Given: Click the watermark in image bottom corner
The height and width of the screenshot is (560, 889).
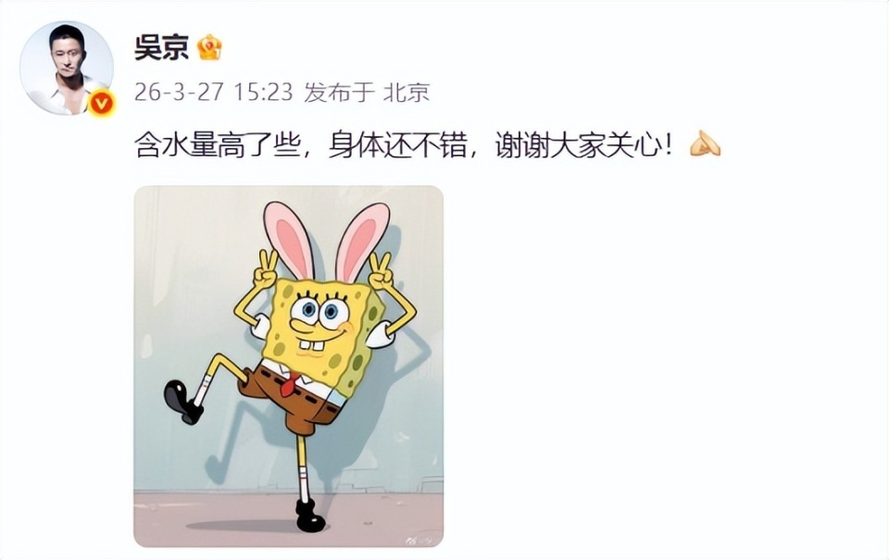Looking at the screenshot, I should coord(418,539).
